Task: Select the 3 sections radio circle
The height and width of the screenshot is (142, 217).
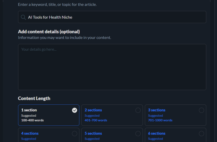Action: pyautogui.click(x=201, y=110)
